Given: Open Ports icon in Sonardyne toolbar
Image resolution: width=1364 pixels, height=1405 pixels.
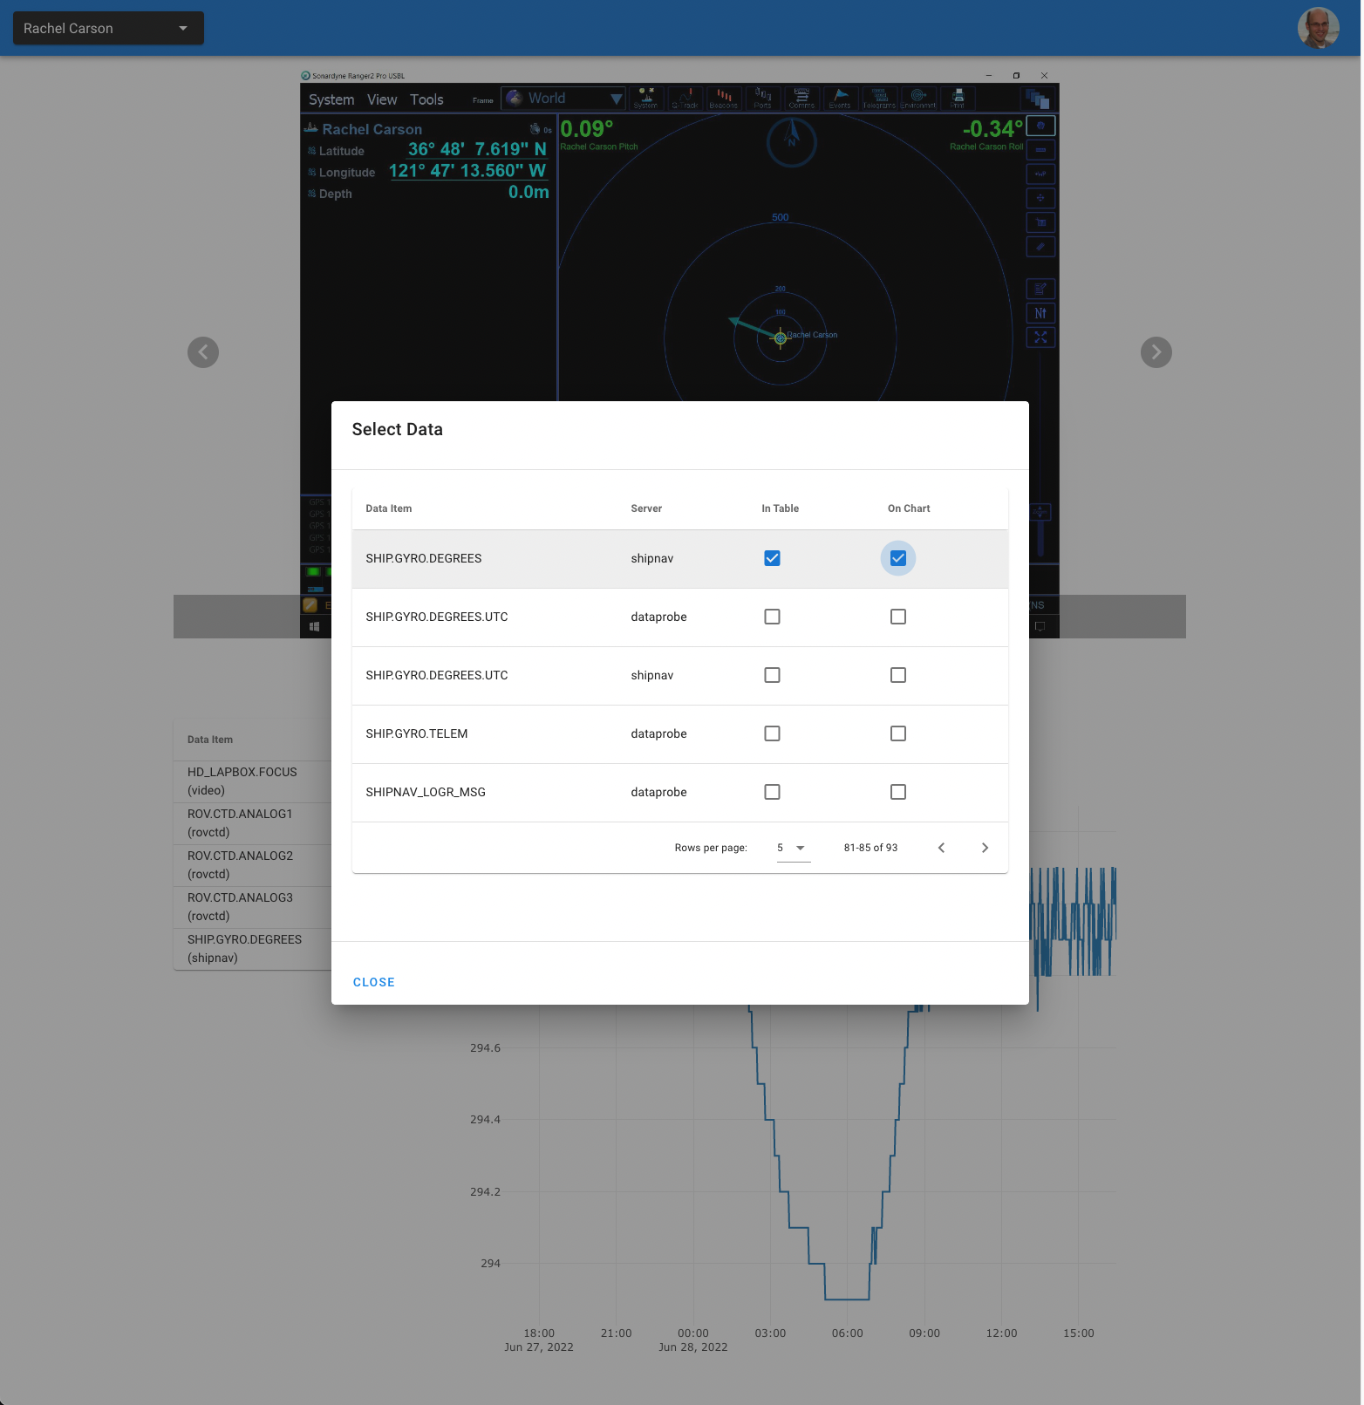Looking at the screenshot, I should 763,98.
